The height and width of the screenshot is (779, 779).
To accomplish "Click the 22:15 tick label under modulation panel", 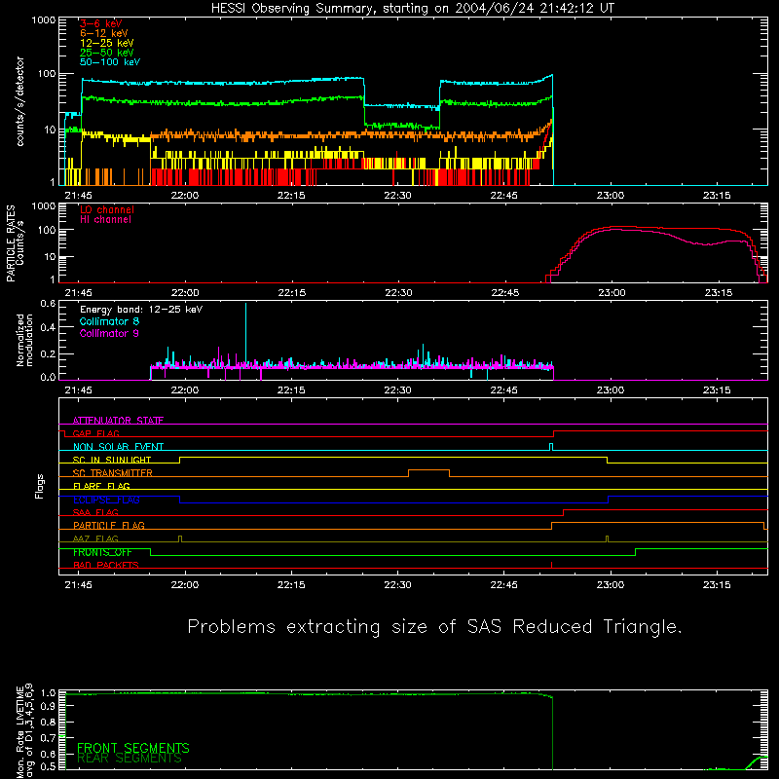I will [x=291, y=390].
